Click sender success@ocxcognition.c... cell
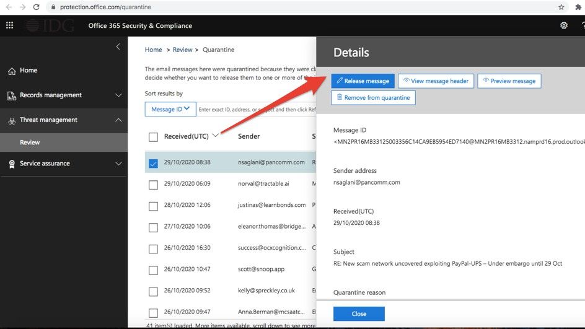Screen dimensions: 585x329 coord(271,247)
